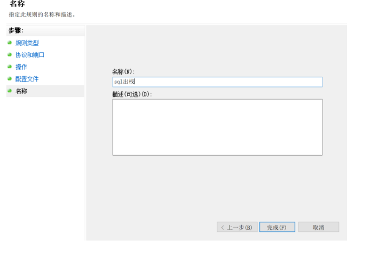Click the 指定此规则的名称和描述 subtitle
Image resolution: width=379 pixels, height=256 pixels.
42,15
